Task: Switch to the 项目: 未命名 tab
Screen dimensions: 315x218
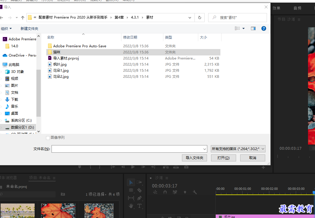Action: click(40, 178)
